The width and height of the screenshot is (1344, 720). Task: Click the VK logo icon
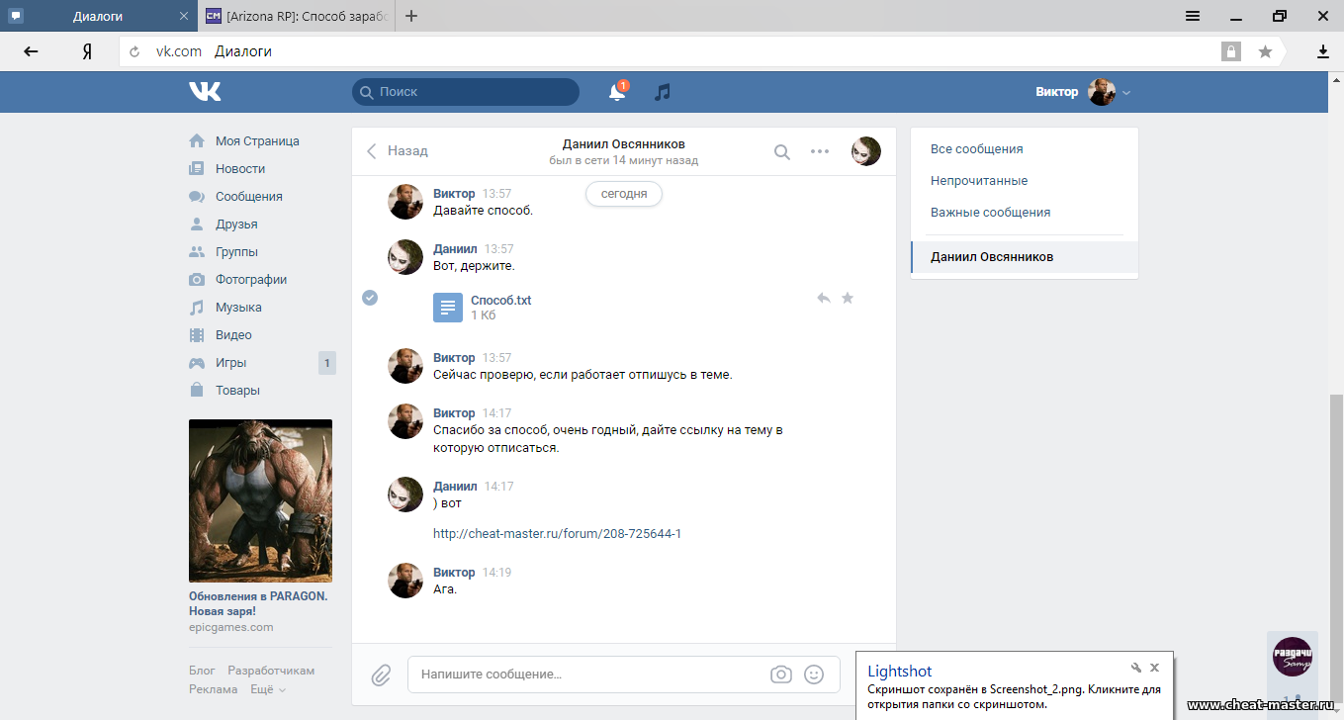pyautogui.click(x=205, y=92)
